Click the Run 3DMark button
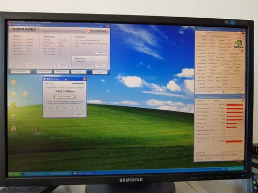 tap(20, 71)
